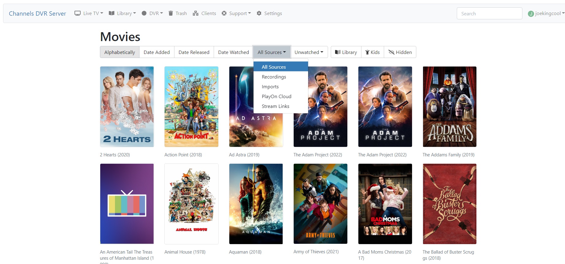Toggle the Hidden filter button
Viewport: 565px width, 264px height.
[x=400, y=52]
